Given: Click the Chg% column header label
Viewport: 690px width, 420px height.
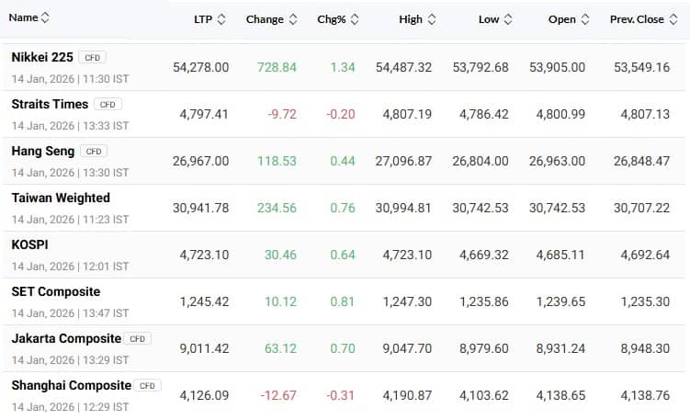Looking at the screenshot, I should coord(332,19).
